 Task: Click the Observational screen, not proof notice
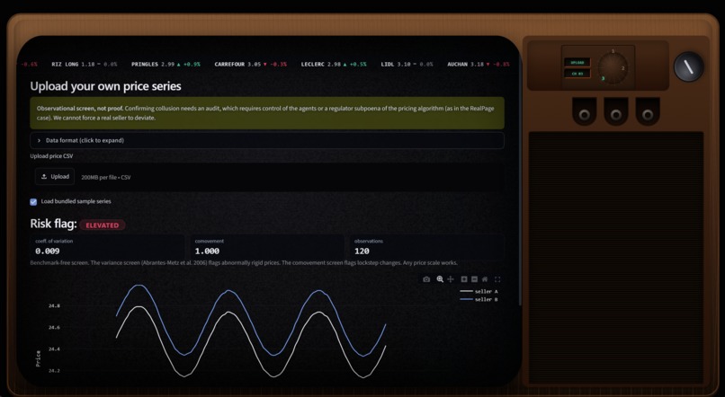pos(267,113)
